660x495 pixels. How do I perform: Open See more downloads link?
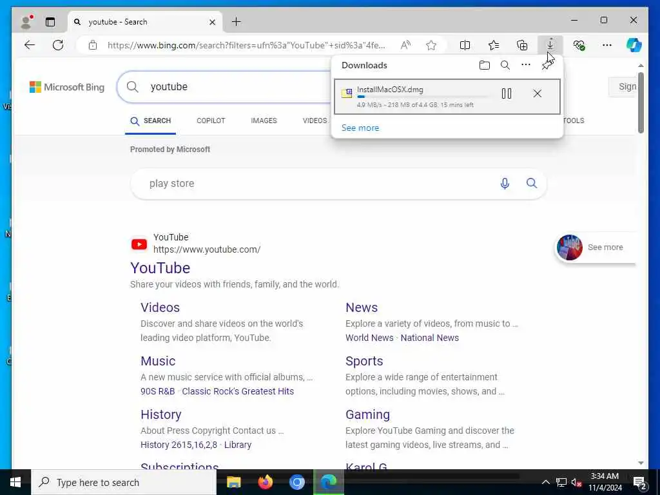pyautogui.click(x=360, y=128)
